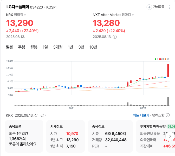The image size is (175, 156).
Task: Show the 10년 chart
Action: click(93, 47)
